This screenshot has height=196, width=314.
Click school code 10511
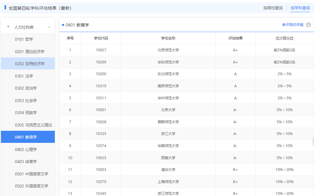(101, 98)
